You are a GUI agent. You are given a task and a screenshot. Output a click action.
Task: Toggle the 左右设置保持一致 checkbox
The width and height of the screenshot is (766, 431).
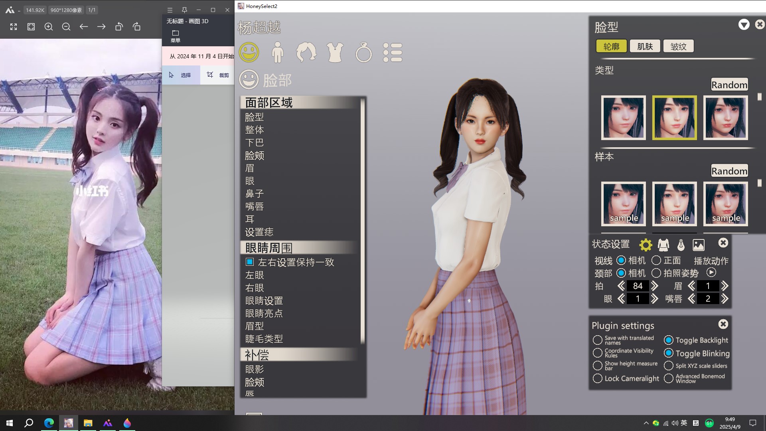[250, 262]
